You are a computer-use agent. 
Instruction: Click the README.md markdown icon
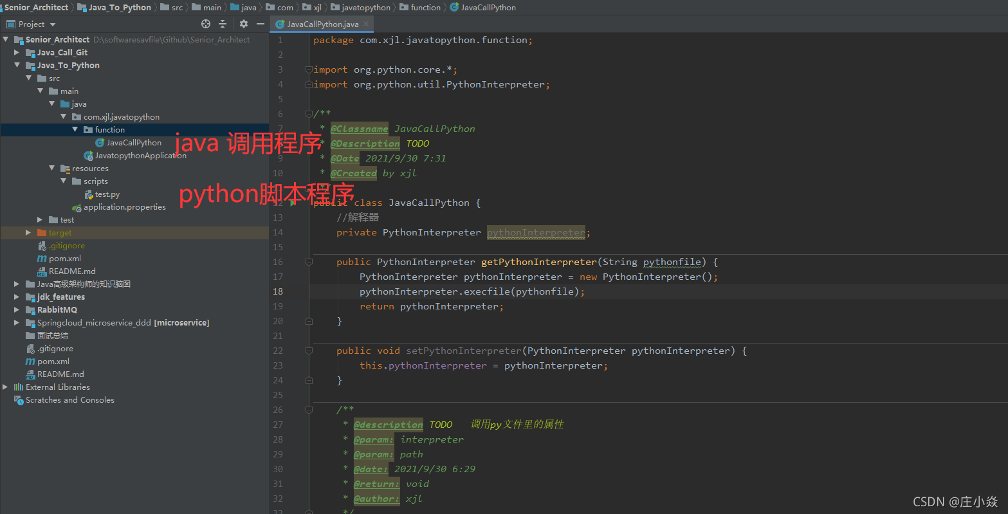tap(43, 271)
